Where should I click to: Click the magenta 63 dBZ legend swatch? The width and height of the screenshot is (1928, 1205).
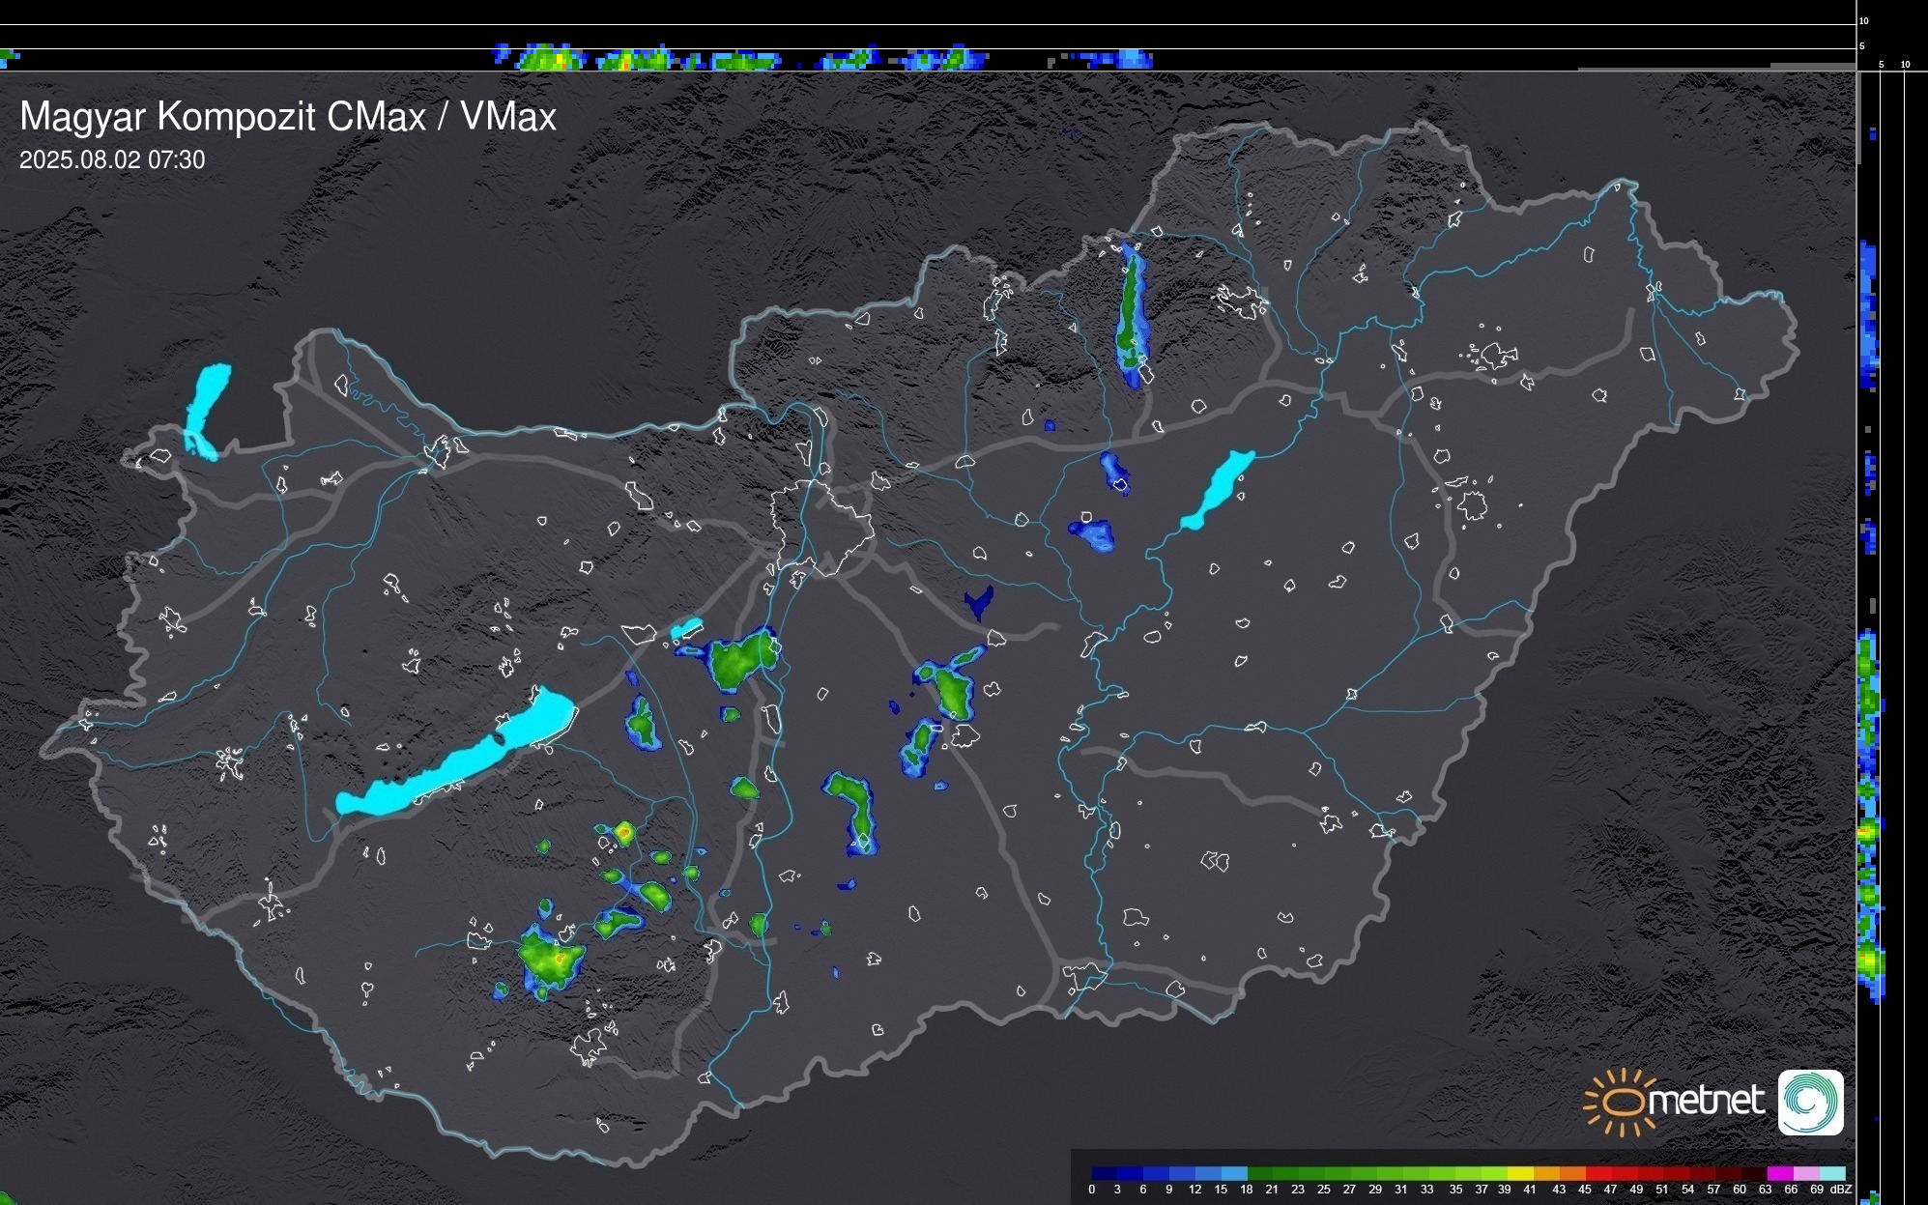coord(1779,1173)
